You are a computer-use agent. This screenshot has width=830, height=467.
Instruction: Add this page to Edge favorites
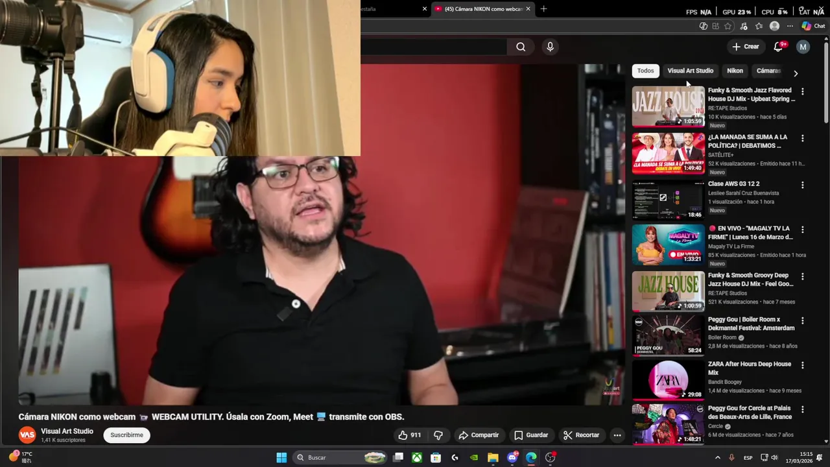[x=728, y=27]
